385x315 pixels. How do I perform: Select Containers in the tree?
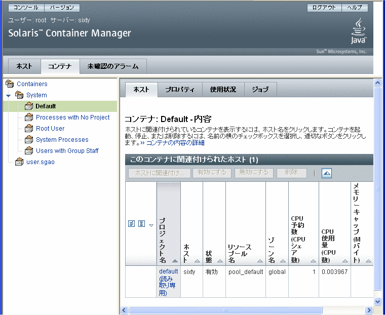coord(32,84)
